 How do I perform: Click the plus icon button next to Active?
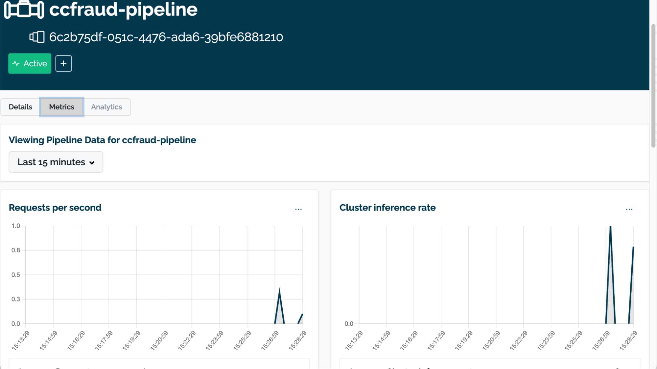(x=63, y=63)
